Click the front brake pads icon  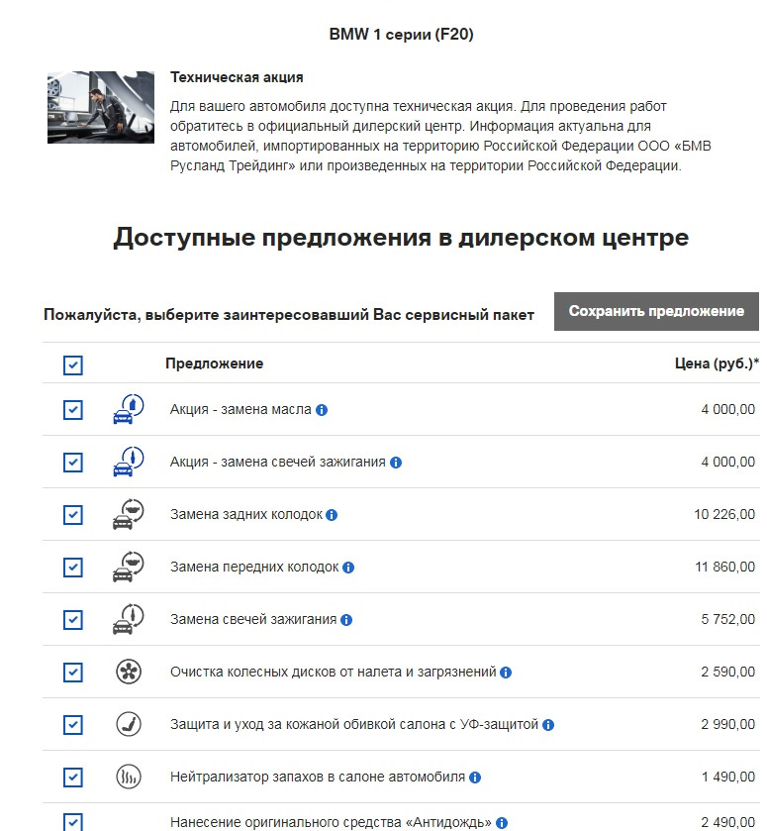point(129,567)
